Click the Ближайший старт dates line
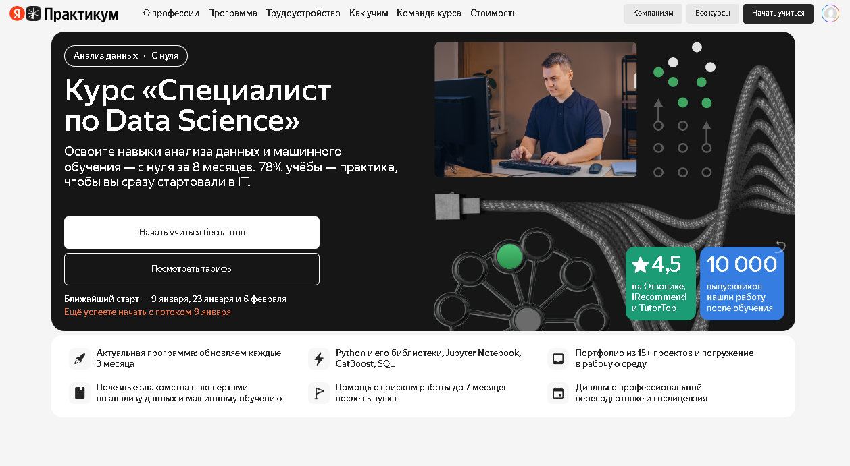The image size is (850, 466). pyautogui.click(x=175, y=299)
